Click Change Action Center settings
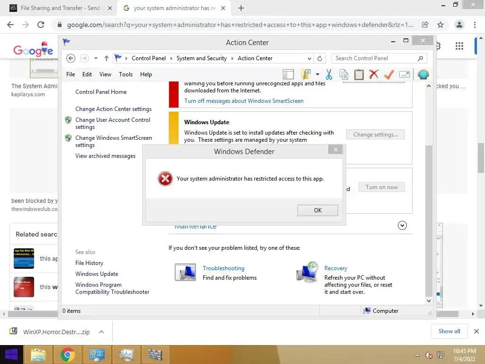 point(113,109)
